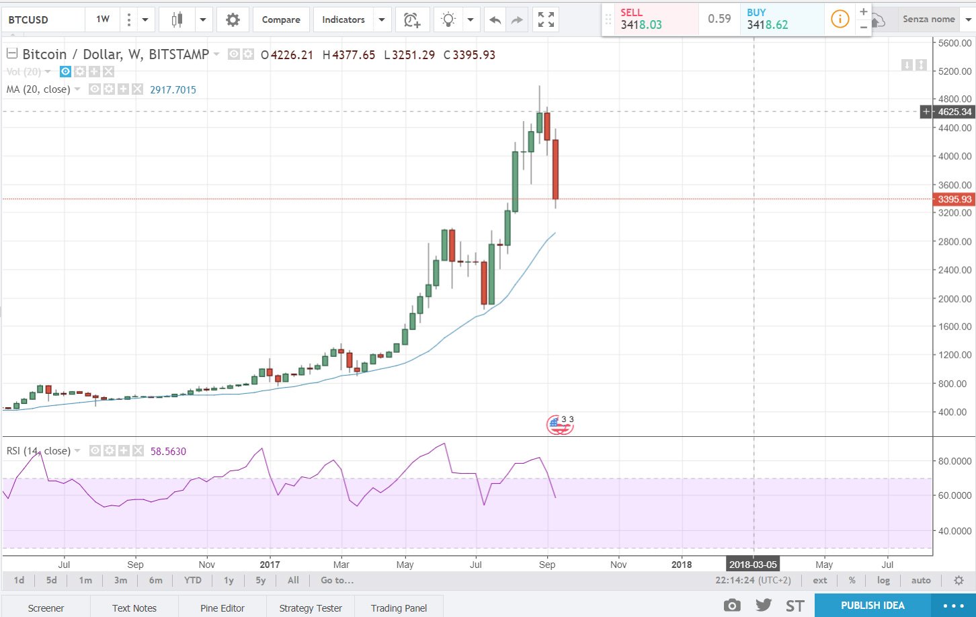The image size is (976, 617).
Task: Click the Compare button
Action: click(281, 20)
